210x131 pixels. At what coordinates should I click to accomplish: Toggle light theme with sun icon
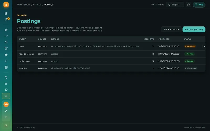tap(188, 5)
